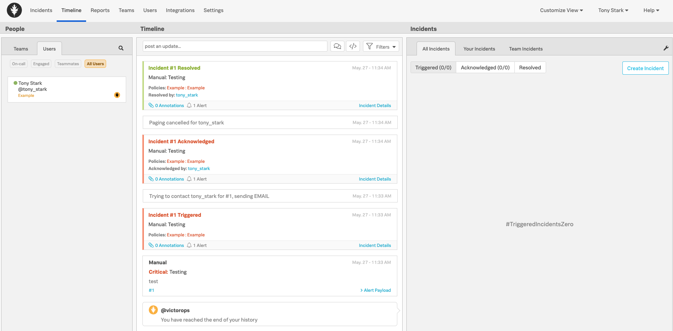Click the Example policy link in the Resolved card
The width and height of the screenshot is (673, 331).
186,88
